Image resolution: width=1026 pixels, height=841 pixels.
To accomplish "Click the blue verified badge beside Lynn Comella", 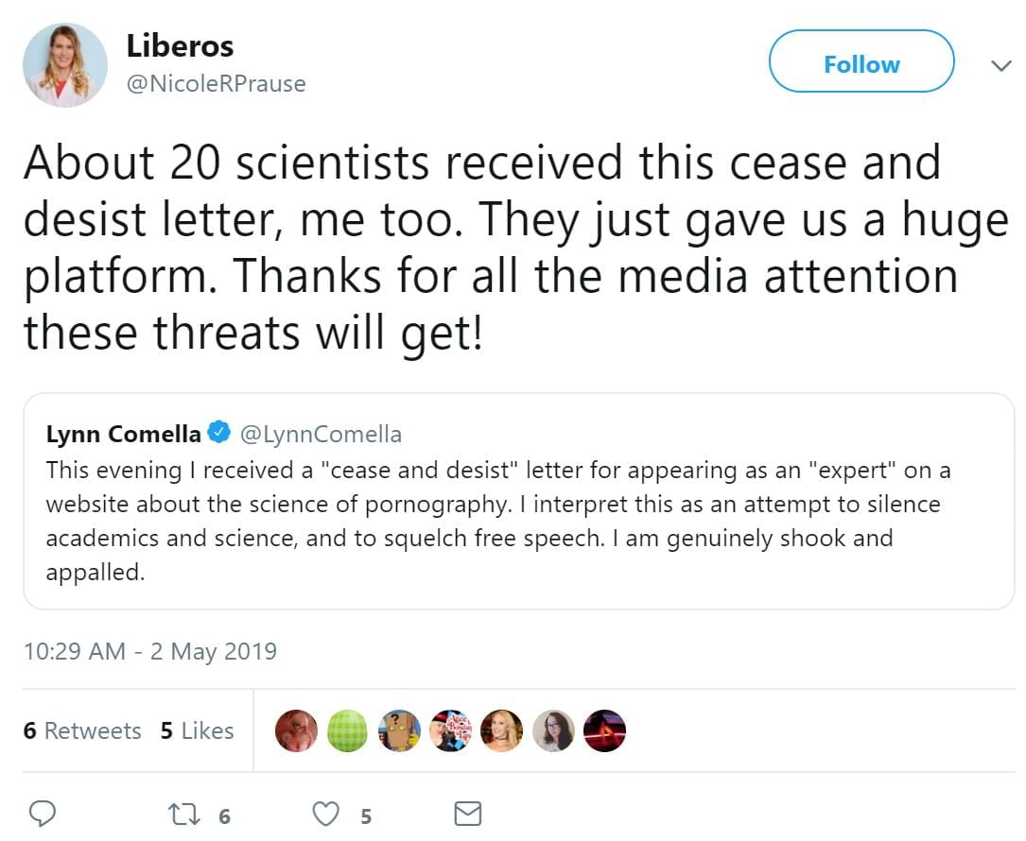I will click(x=219, y=434).
